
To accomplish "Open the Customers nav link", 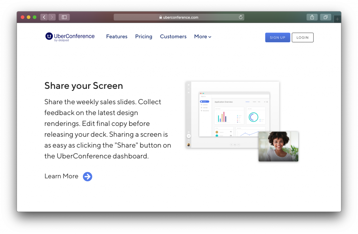I will tap(173, 37).
